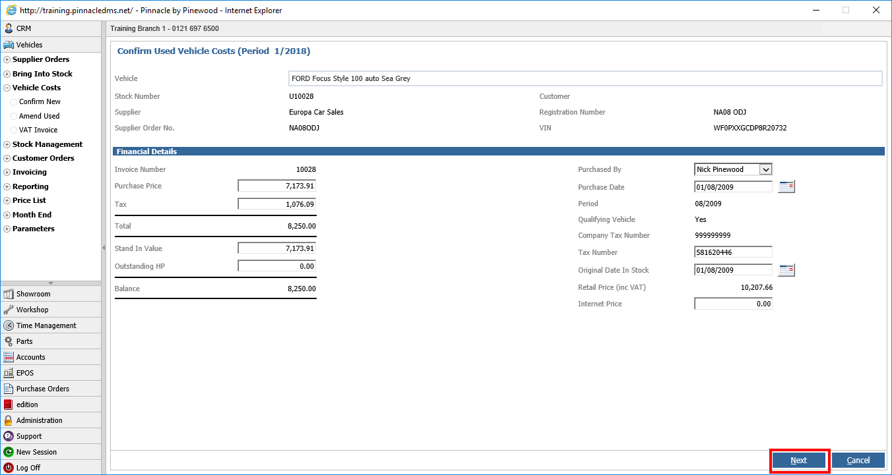
Task: Click the Workshop wrench icon
Action: click(9, 310)
